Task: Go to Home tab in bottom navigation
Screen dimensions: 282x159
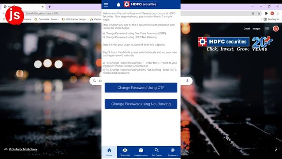Action: tap(109, 152)
